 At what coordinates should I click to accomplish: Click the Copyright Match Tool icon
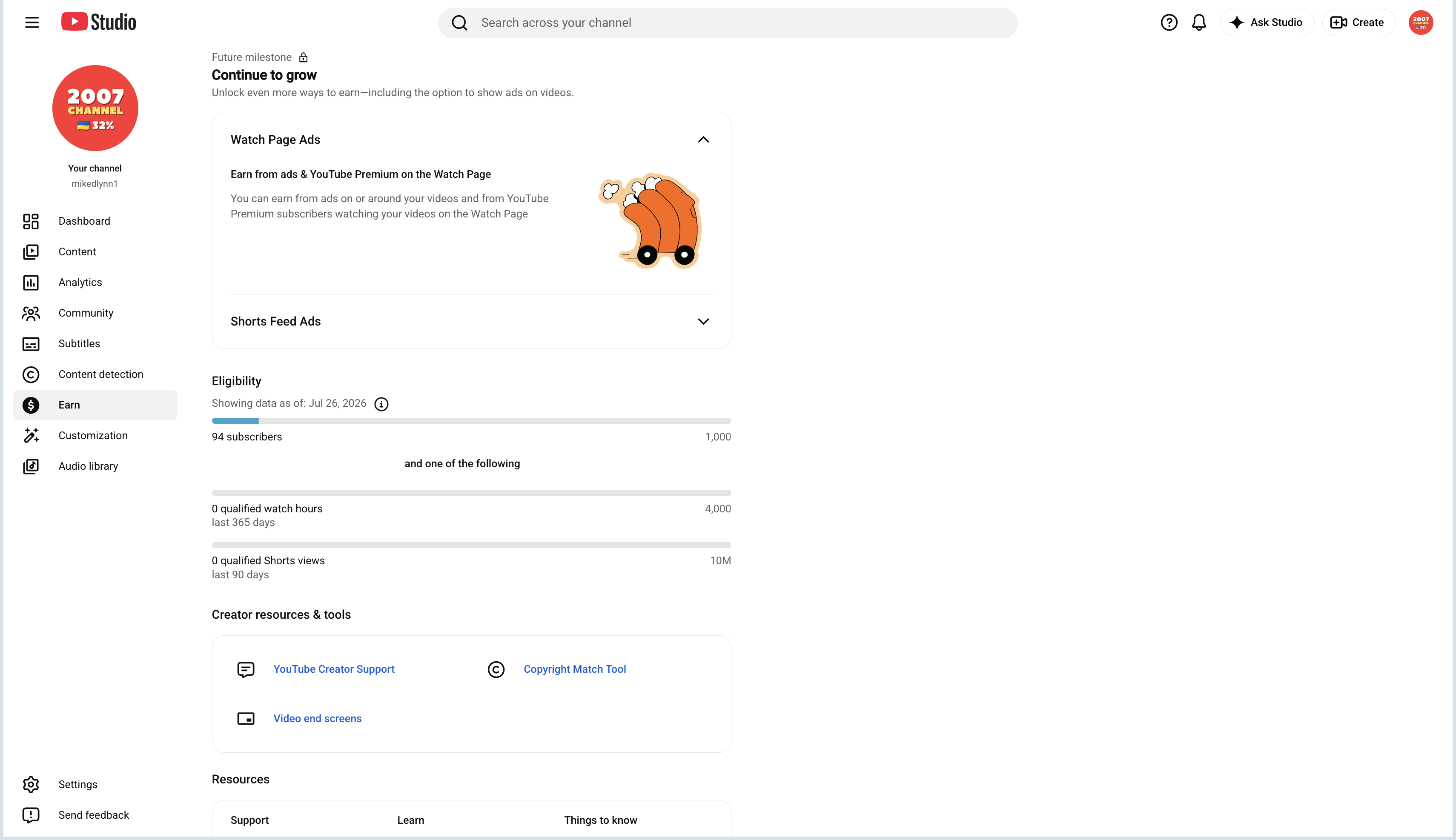click(496, 669)
